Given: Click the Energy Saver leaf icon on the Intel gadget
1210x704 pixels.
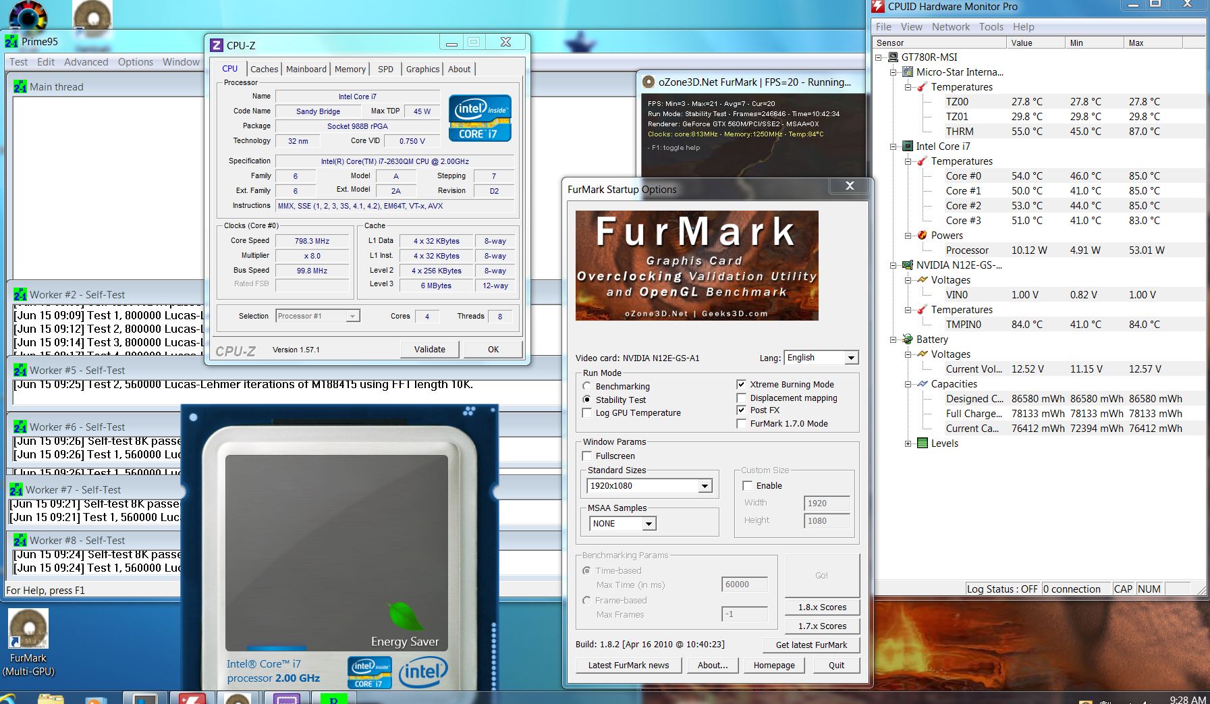Looking at the screenshot, I should (404, 615).
